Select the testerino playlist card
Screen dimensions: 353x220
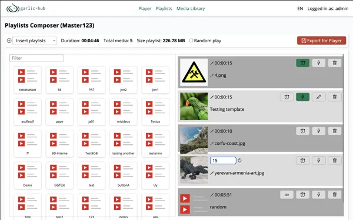click(x=155, y=144)
